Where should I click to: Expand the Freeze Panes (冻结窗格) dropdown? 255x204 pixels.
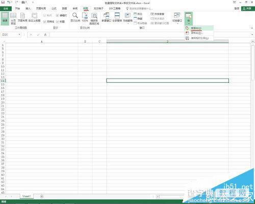pos(127,18)
